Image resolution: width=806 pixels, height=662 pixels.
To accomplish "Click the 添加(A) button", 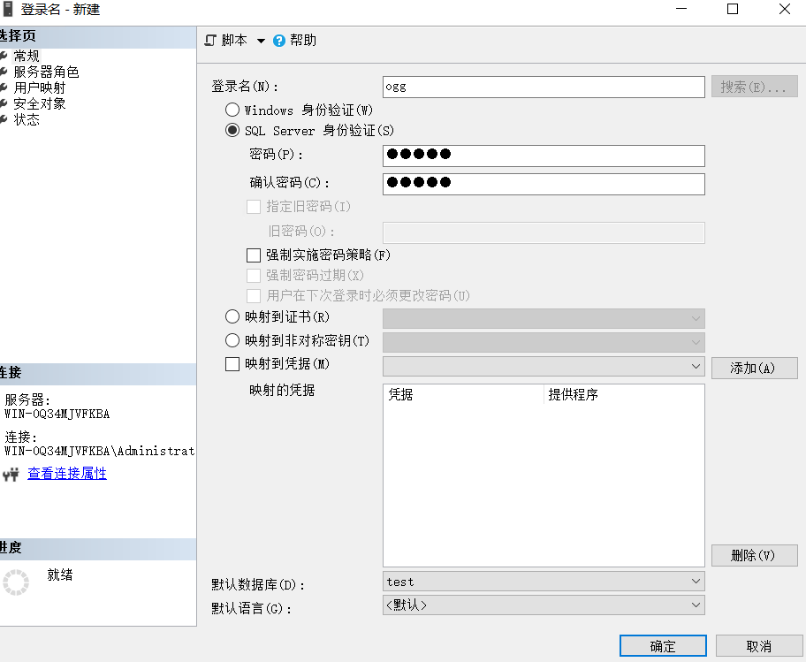I will click(754, 368).
